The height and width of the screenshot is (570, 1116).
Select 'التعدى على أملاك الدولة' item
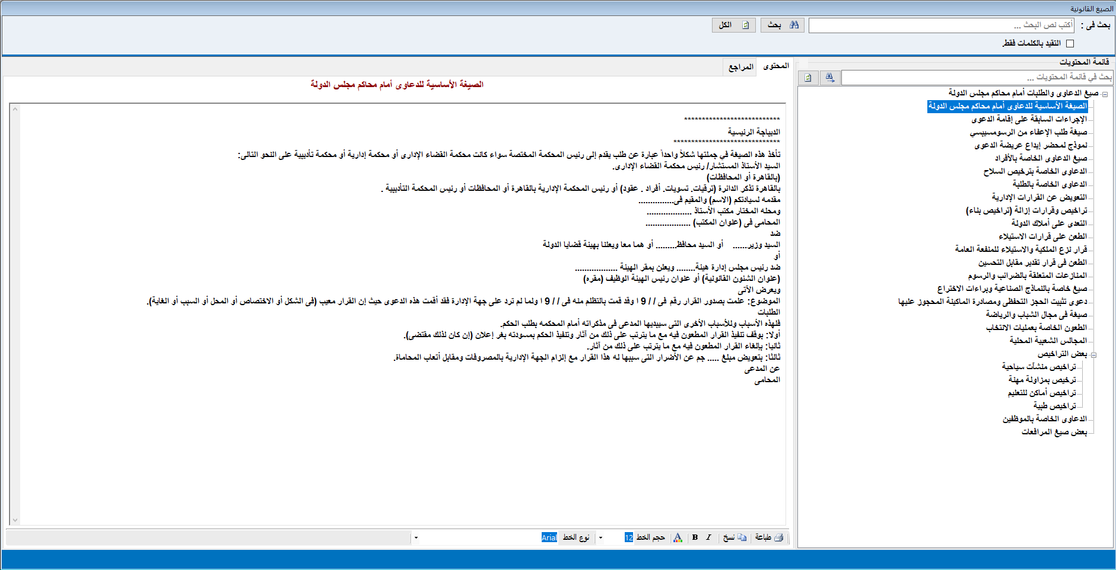coord(1049,223)
